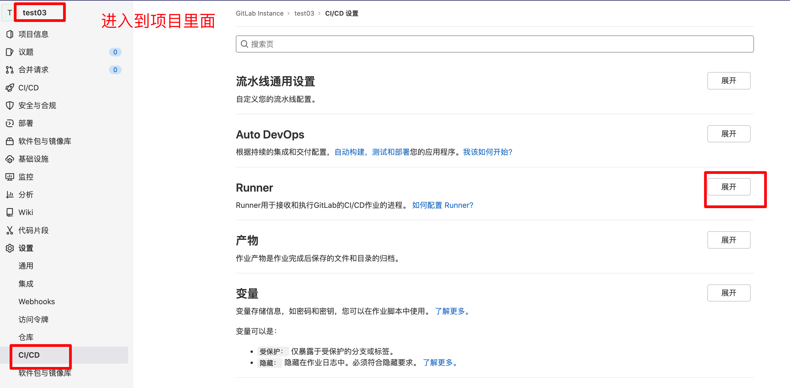Click the 搜索页 search field
The width and height of the screenshot is (790, 388).
[494, 44]
